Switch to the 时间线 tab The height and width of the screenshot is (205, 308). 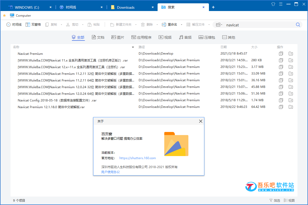click(81, 7)
